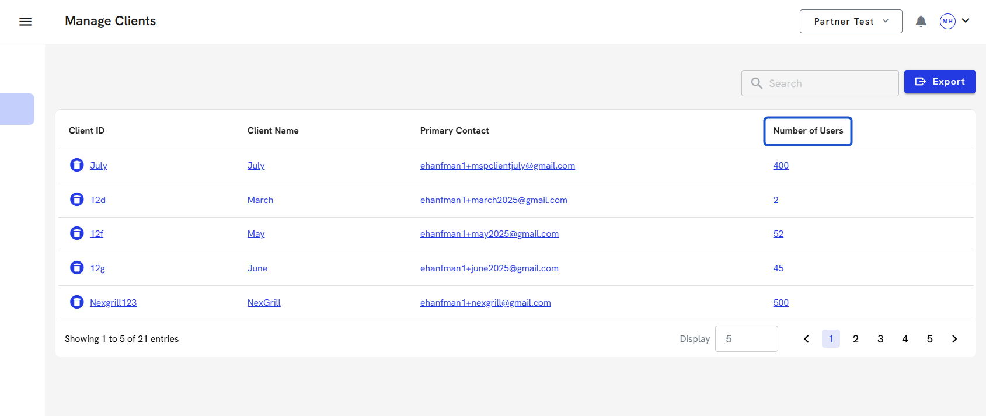Switch to page 5 of entries
This screenshot has height=416, width=986.
929,339
